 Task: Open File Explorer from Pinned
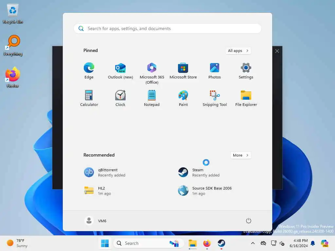tap(246, 98)
